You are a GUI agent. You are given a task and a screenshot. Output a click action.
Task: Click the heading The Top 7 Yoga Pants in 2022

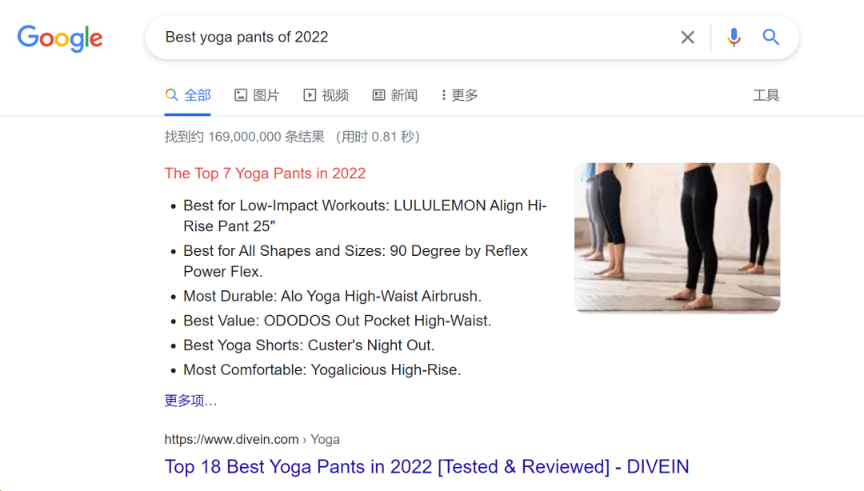pos(265,174)
